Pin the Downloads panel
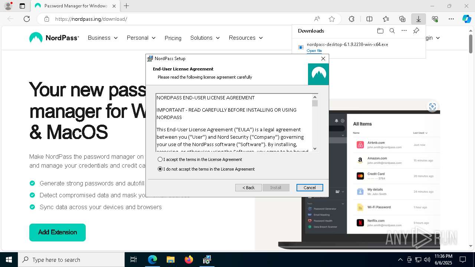The image size is (475, 267). [416, 31]
